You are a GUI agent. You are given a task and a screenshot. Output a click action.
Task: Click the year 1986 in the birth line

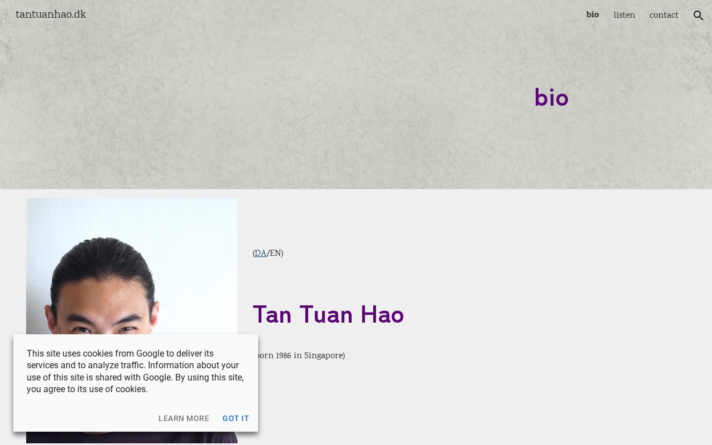(x=283, y=355)
